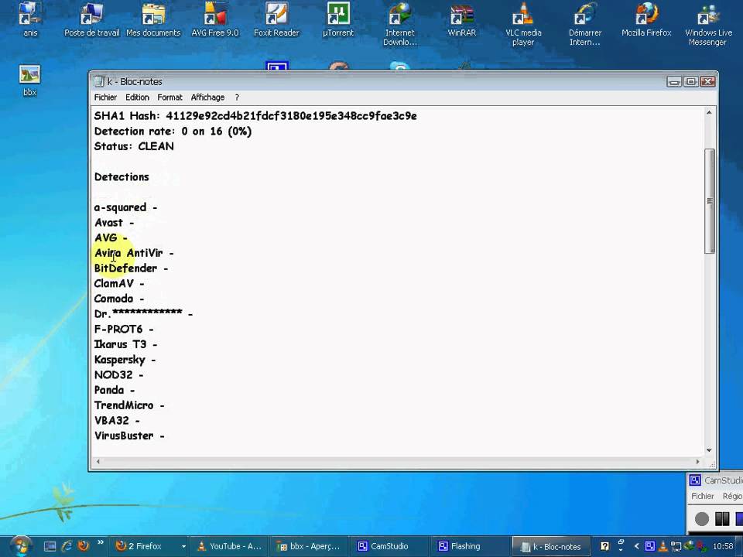Click the Detection rate line
The height and width of the screenshot is (557, 743).
[173, 132]
